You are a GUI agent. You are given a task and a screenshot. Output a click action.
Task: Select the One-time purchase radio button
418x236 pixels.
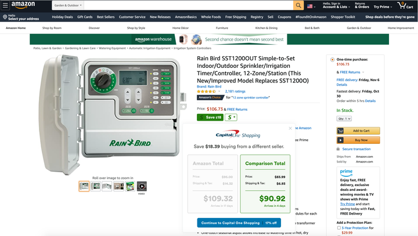pyautogui.click(x=331, y=59)
